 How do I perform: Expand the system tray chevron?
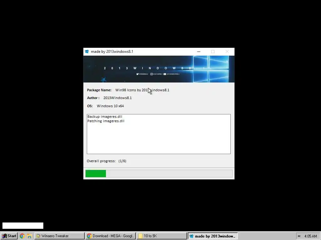click(x=299, y=236)
